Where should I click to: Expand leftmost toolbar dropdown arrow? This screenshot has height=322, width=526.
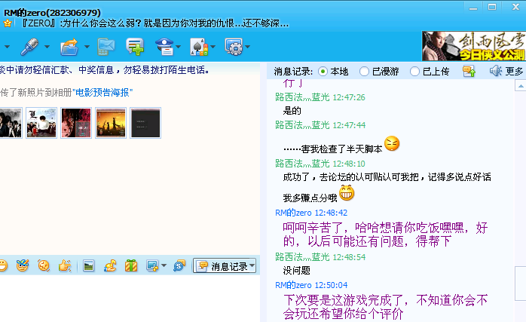click(7, 47)
